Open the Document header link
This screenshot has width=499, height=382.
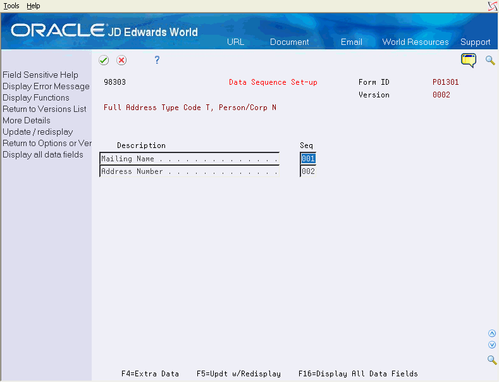click(289, 42)
